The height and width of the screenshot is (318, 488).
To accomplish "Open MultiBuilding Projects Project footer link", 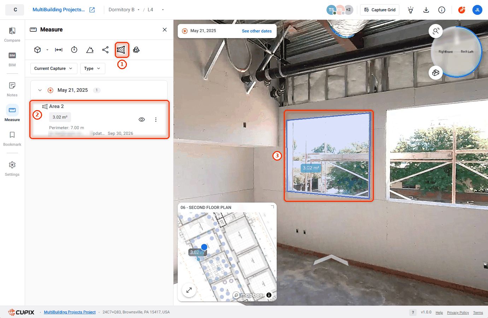I will (x=70, y=312).
